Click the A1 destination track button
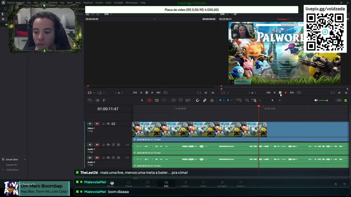 97,145
